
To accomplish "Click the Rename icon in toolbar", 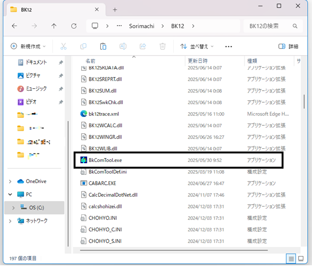I will (123, 47).
